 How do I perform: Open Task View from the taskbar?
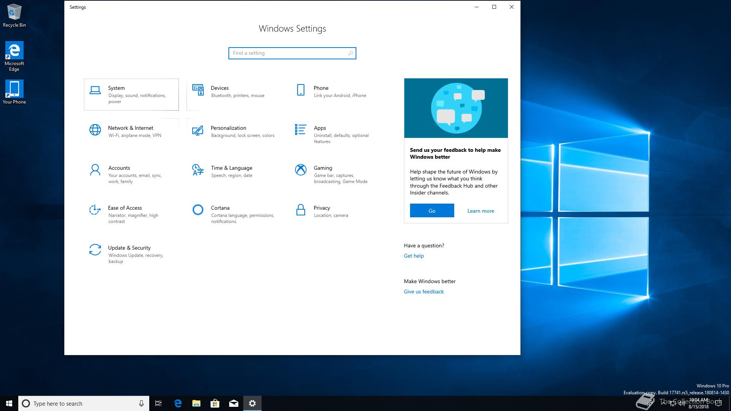coord(158,403)
